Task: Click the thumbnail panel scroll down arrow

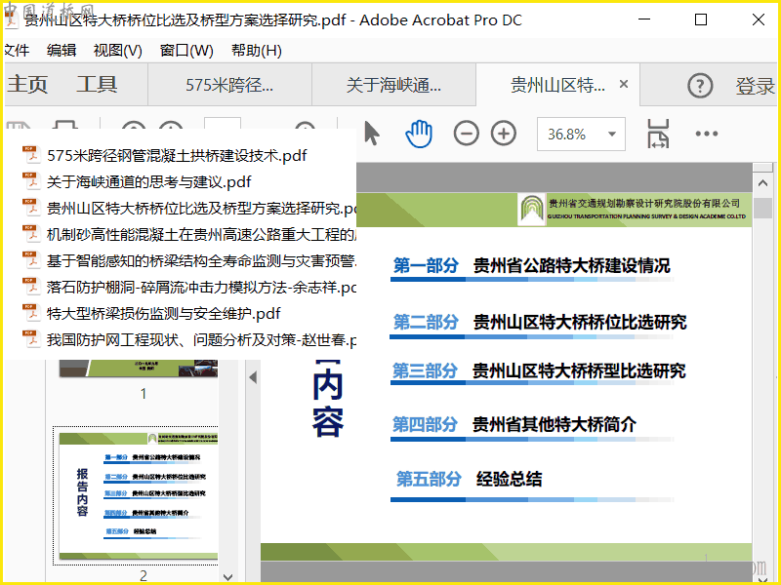Action: click(x=227, y=577)
